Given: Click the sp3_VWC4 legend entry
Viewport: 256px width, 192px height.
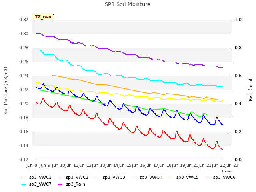Looking at the screenshot, I should click(147, 178).
